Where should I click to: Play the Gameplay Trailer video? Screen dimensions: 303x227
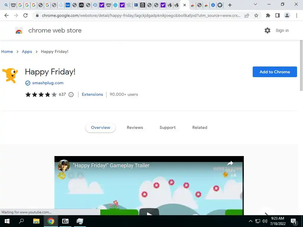(x=149, y=212)
